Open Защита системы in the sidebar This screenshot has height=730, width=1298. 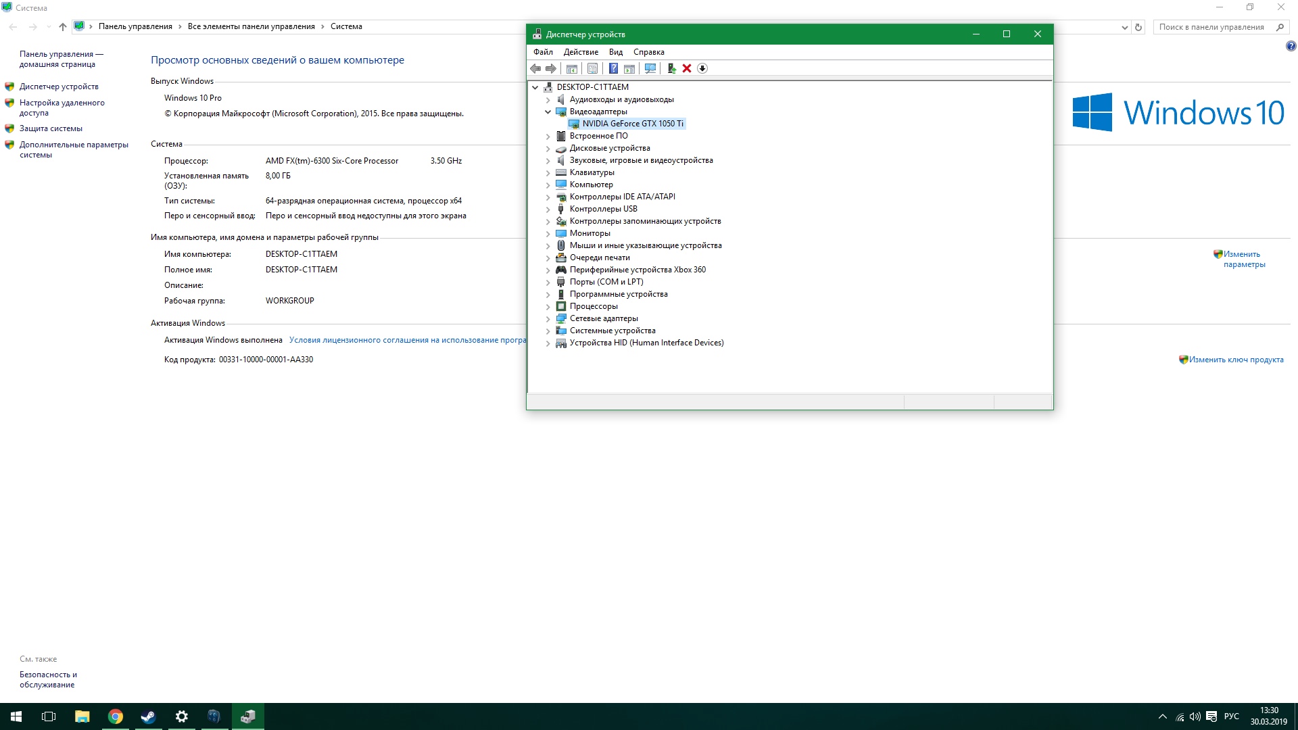pyautogui.click(x=51, y=128)
